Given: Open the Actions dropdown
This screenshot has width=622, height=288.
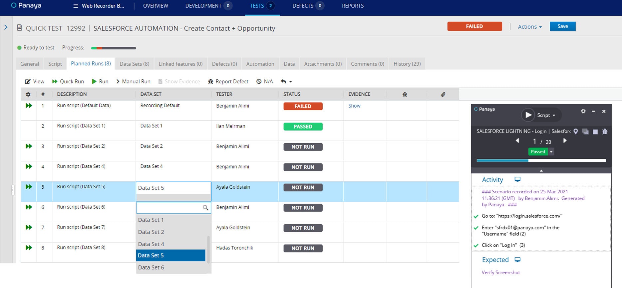Looking at the screenshot, I should pyautogui.click(x=530, y=27).
